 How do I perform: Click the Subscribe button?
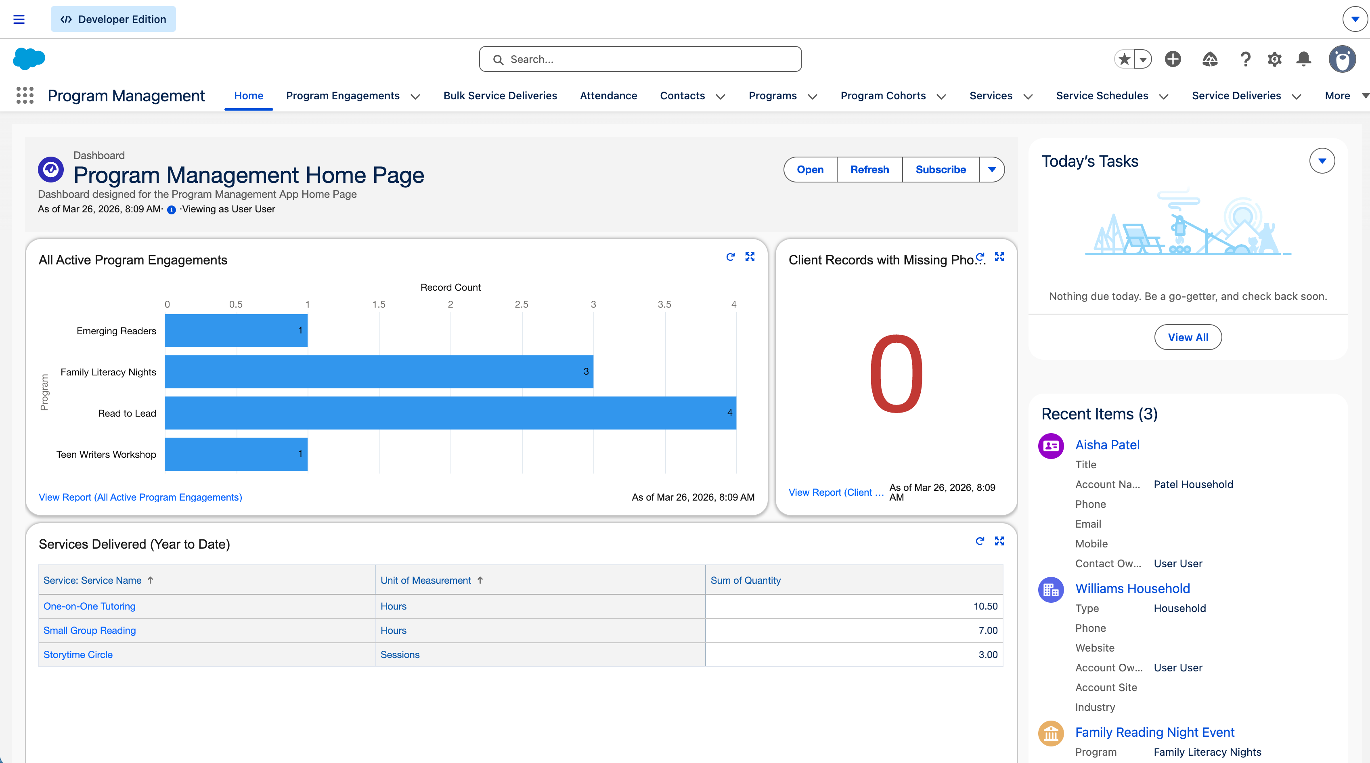click(x=940, y=169)
